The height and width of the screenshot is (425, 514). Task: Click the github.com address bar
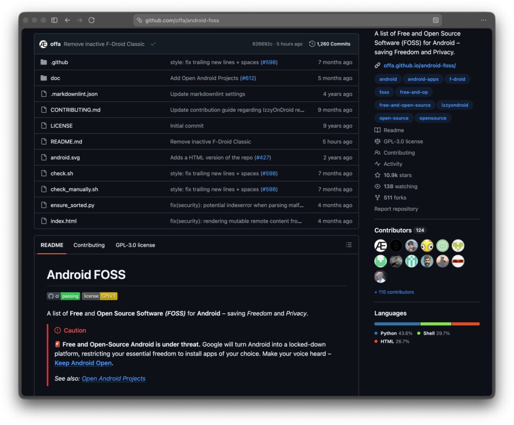pyautogui.click(x=287, y=20)
